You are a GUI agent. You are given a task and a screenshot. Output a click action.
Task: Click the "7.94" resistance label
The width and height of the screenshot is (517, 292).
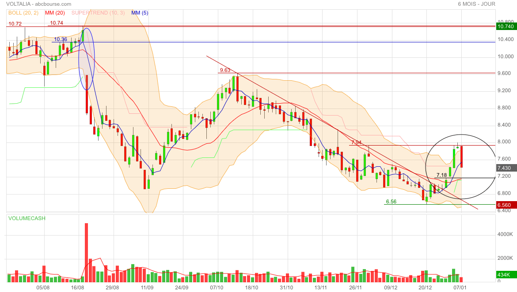coord(357,142)
